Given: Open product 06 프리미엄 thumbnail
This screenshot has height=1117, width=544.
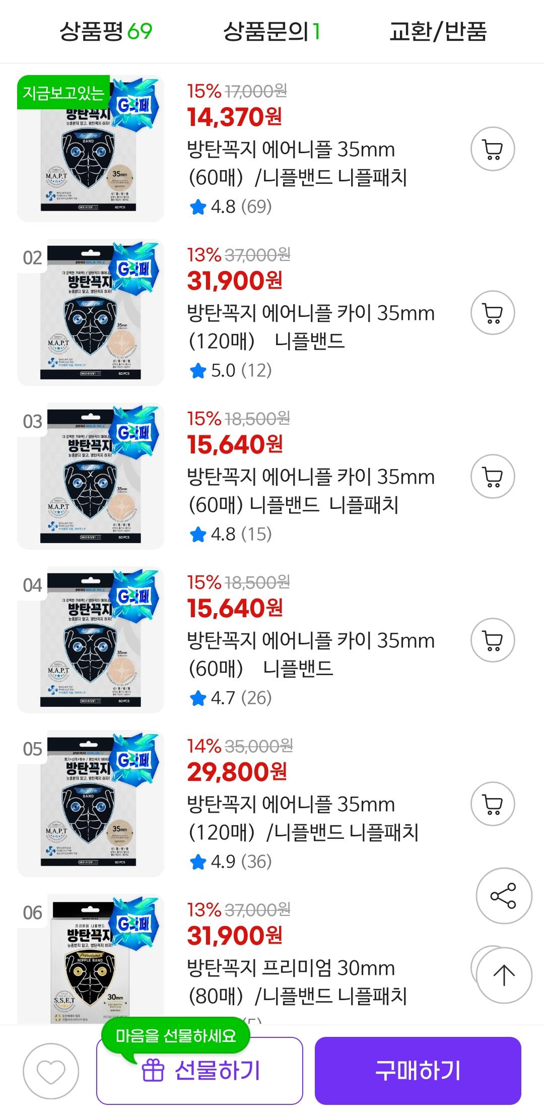Looking at the screenshot, I should [x=91, y=960].
